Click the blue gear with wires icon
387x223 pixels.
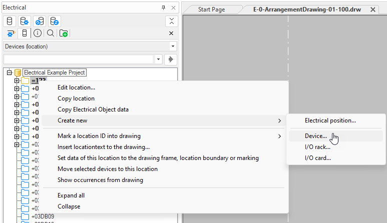(11, 33)
